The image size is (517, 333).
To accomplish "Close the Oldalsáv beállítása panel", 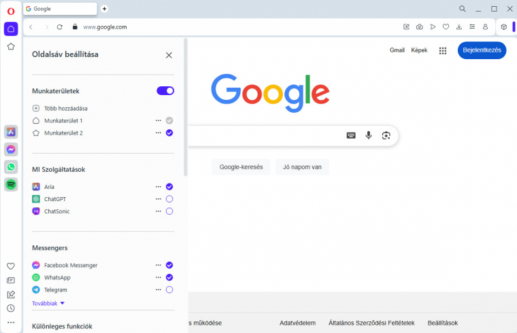I will [169, 55].
